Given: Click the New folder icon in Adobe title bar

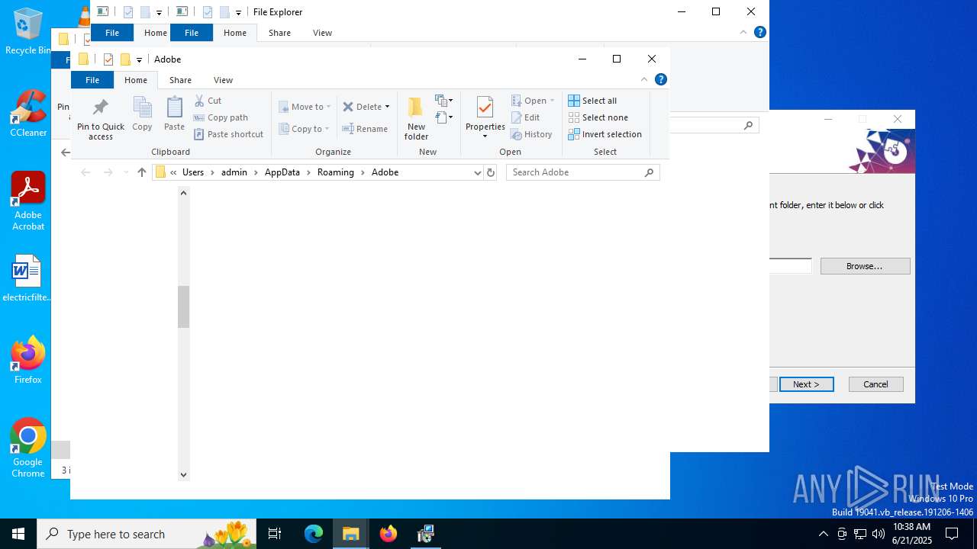Looking at the screenshot, I should (x=125, y=59).
